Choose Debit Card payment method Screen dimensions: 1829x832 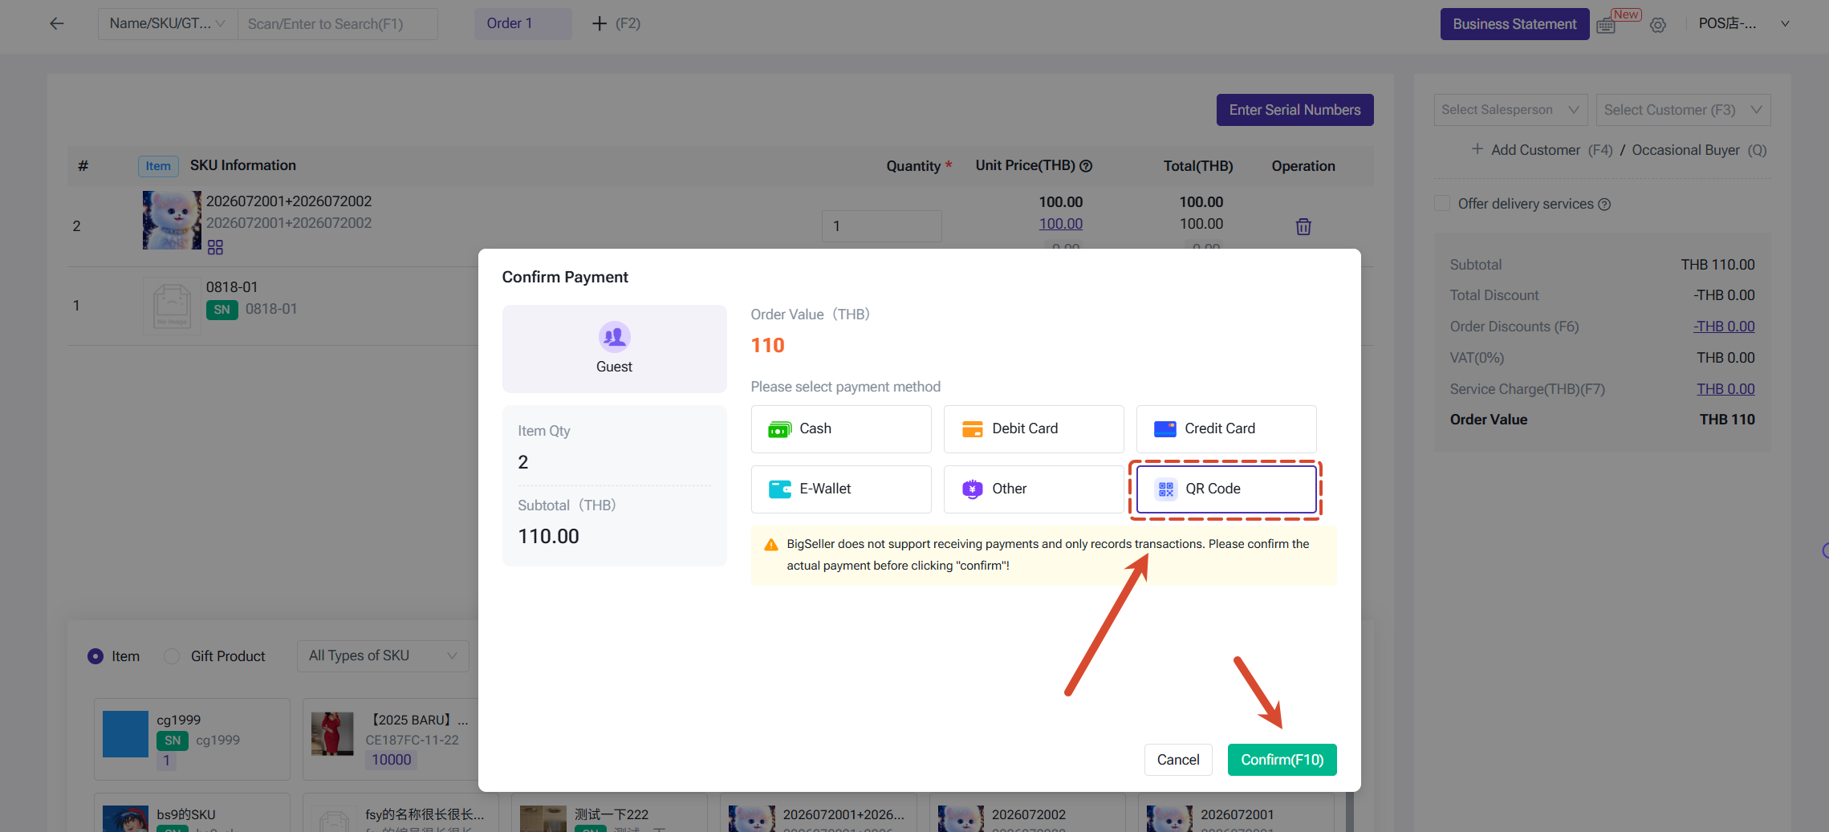click(x=1034, y=429)
